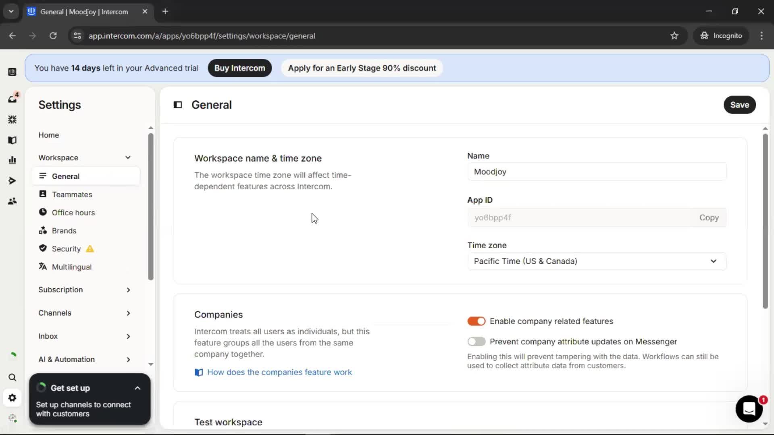Select General in Workspace menu
The width and height of the screenshot is (774, 435).
point(86,176)
